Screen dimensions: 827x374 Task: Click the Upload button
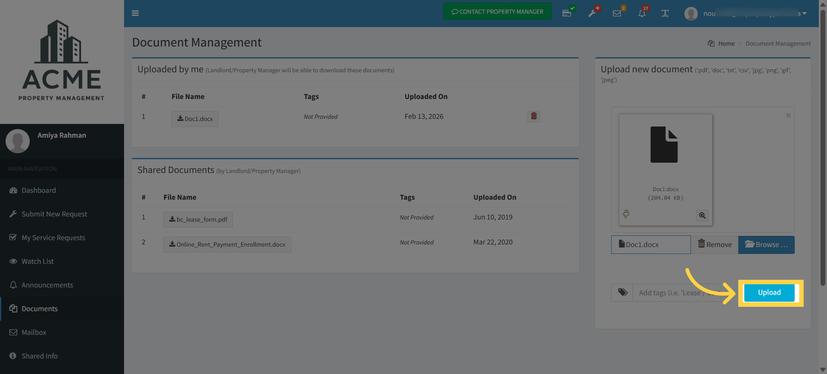pyautogui.click(x=769, y=293)
